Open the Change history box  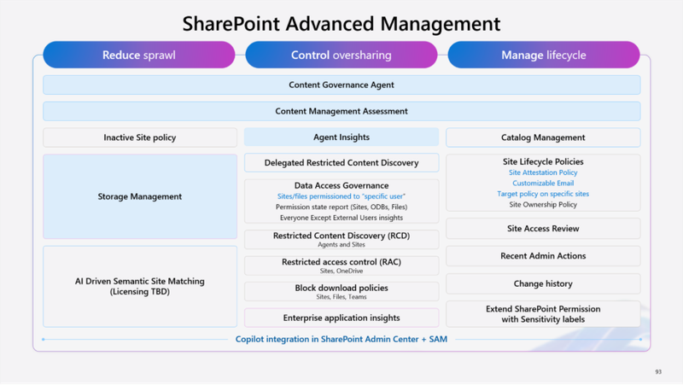coord(543,284)
